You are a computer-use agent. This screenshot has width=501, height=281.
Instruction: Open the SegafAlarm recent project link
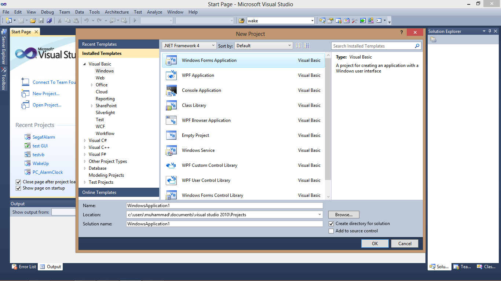tap(44, 137)
